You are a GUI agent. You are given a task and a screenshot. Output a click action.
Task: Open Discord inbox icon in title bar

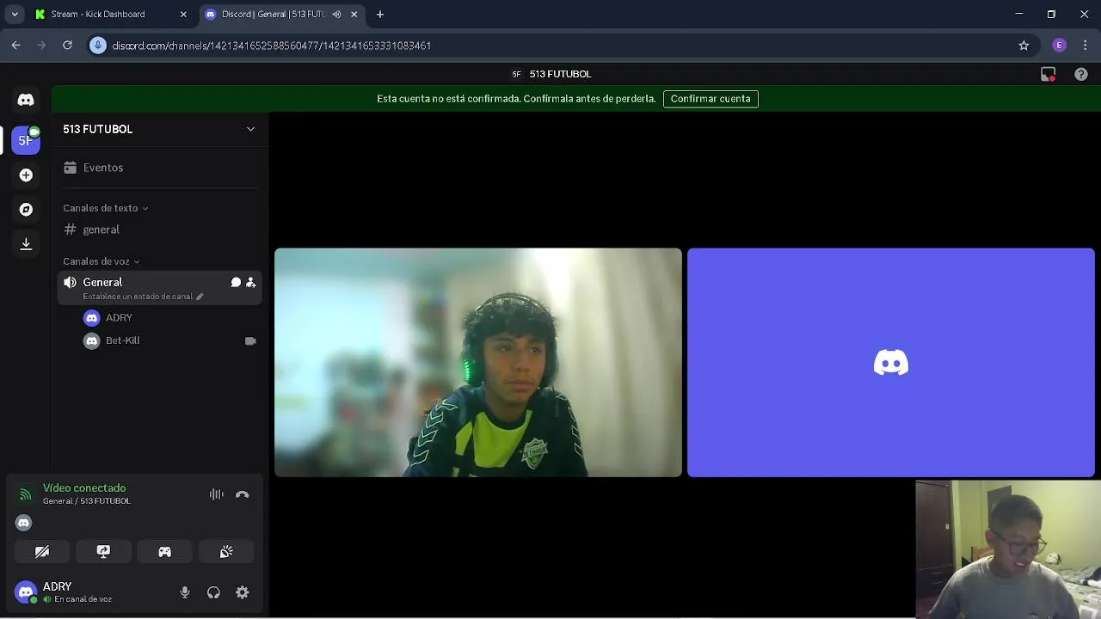point(1048,74)
